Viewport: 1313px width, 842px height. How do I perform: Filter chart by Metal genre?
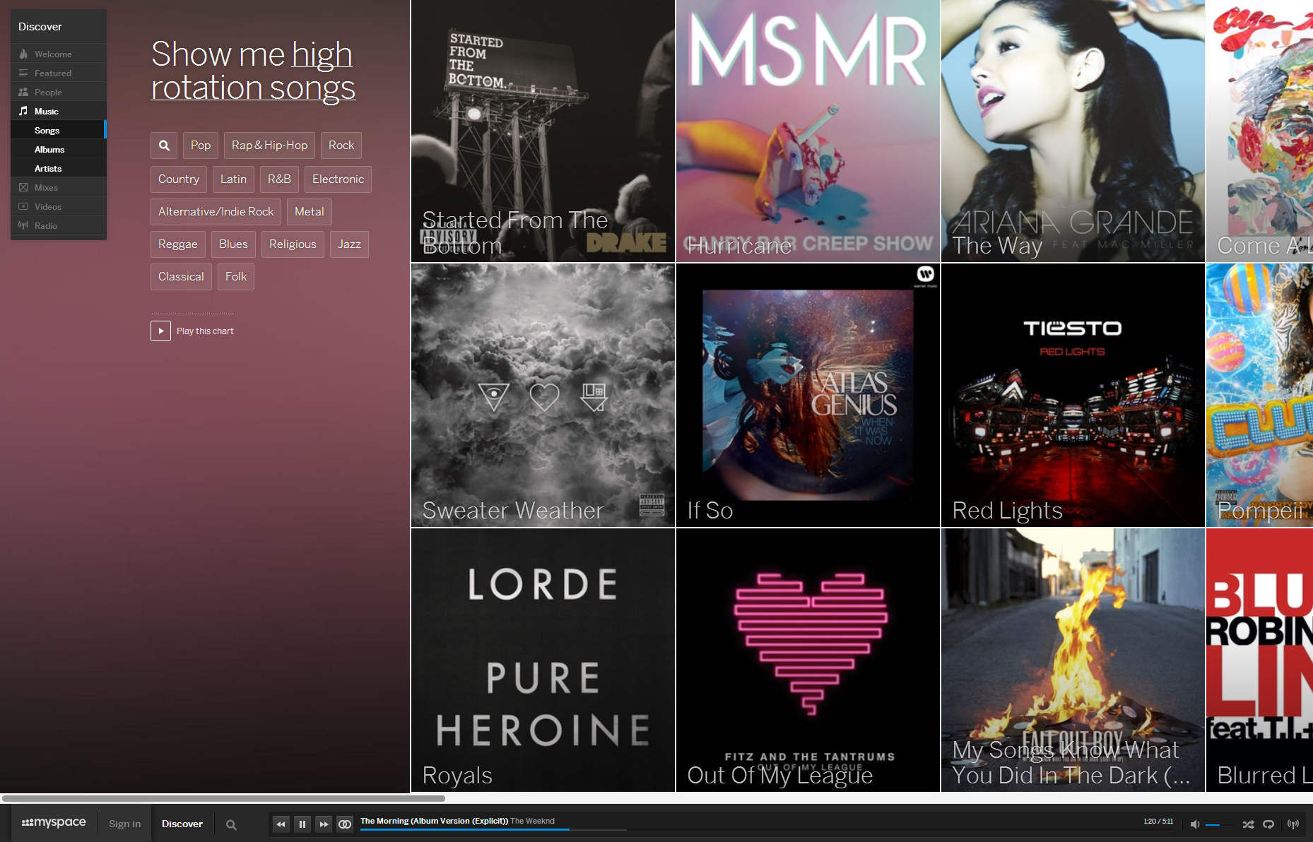(x=310, y=212)
